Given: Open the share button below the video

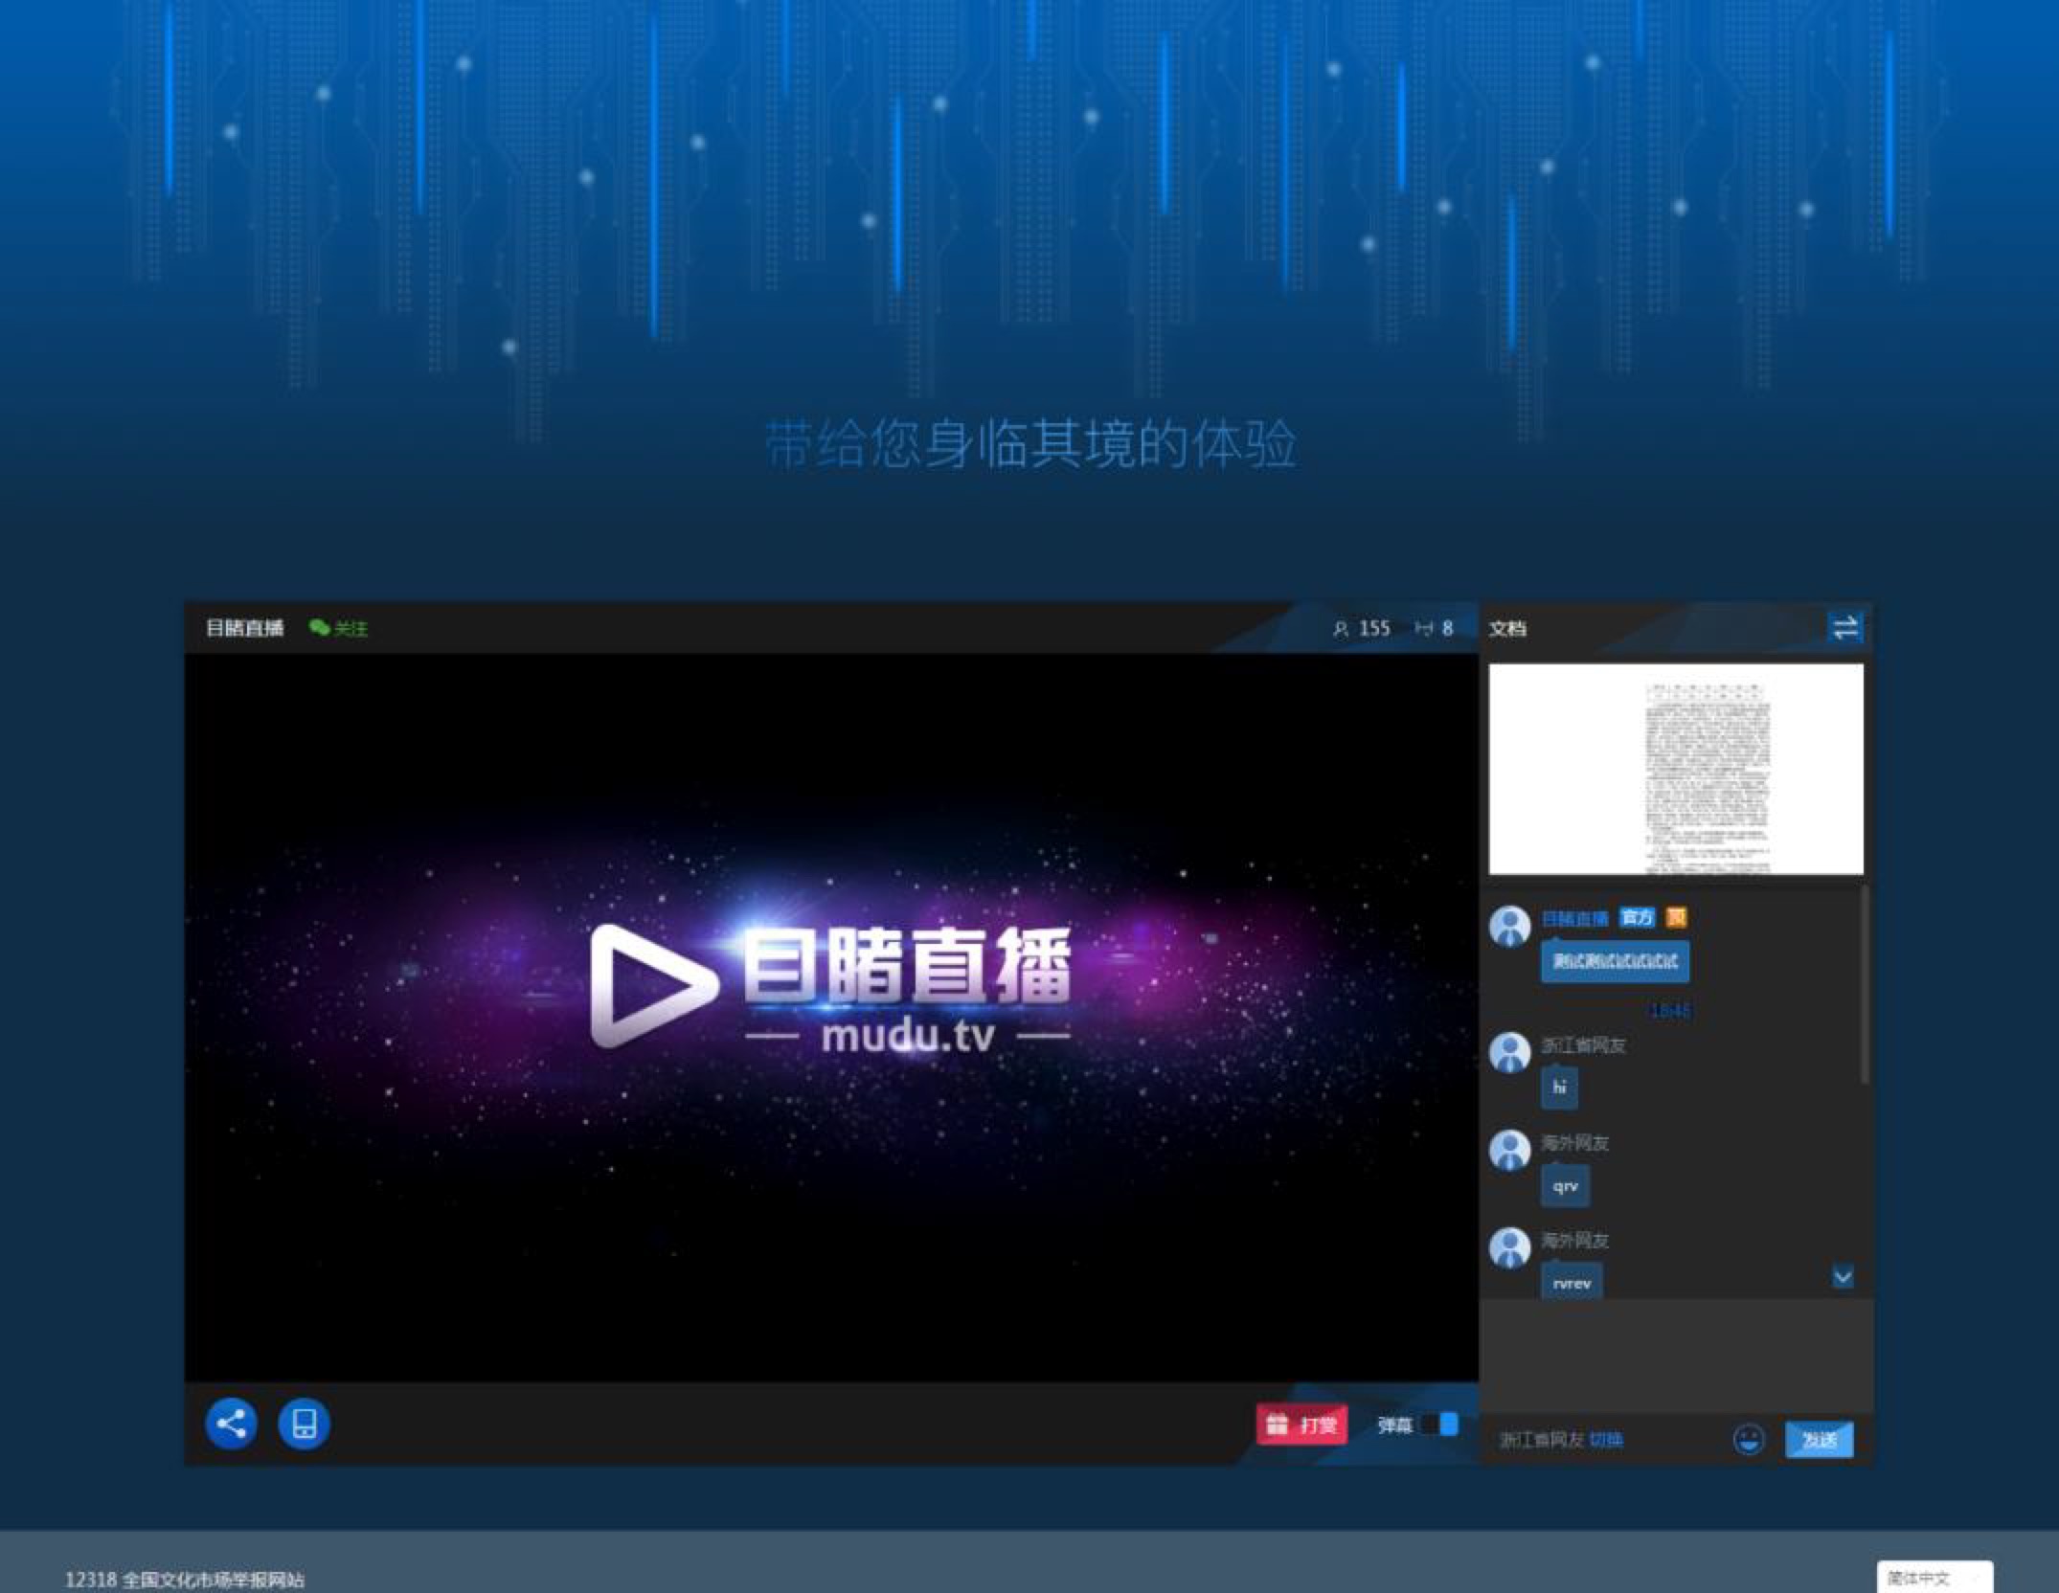Looking at the screenshot, I should coord(231,1424).
